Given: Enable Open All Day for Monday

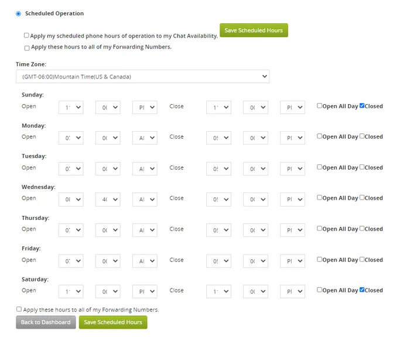Looking at the screenshot, I should point(319,136).
